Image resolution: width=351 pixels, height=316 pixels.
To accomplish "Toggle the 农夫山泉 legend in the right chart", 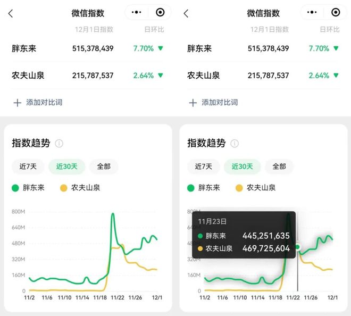I will [x=255, y=187].
